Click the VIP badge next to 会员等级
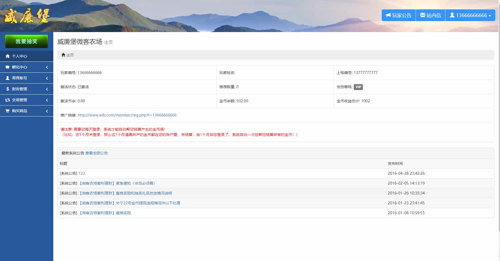The height and width of the screenshot is (261, 500). pos(358,87)
